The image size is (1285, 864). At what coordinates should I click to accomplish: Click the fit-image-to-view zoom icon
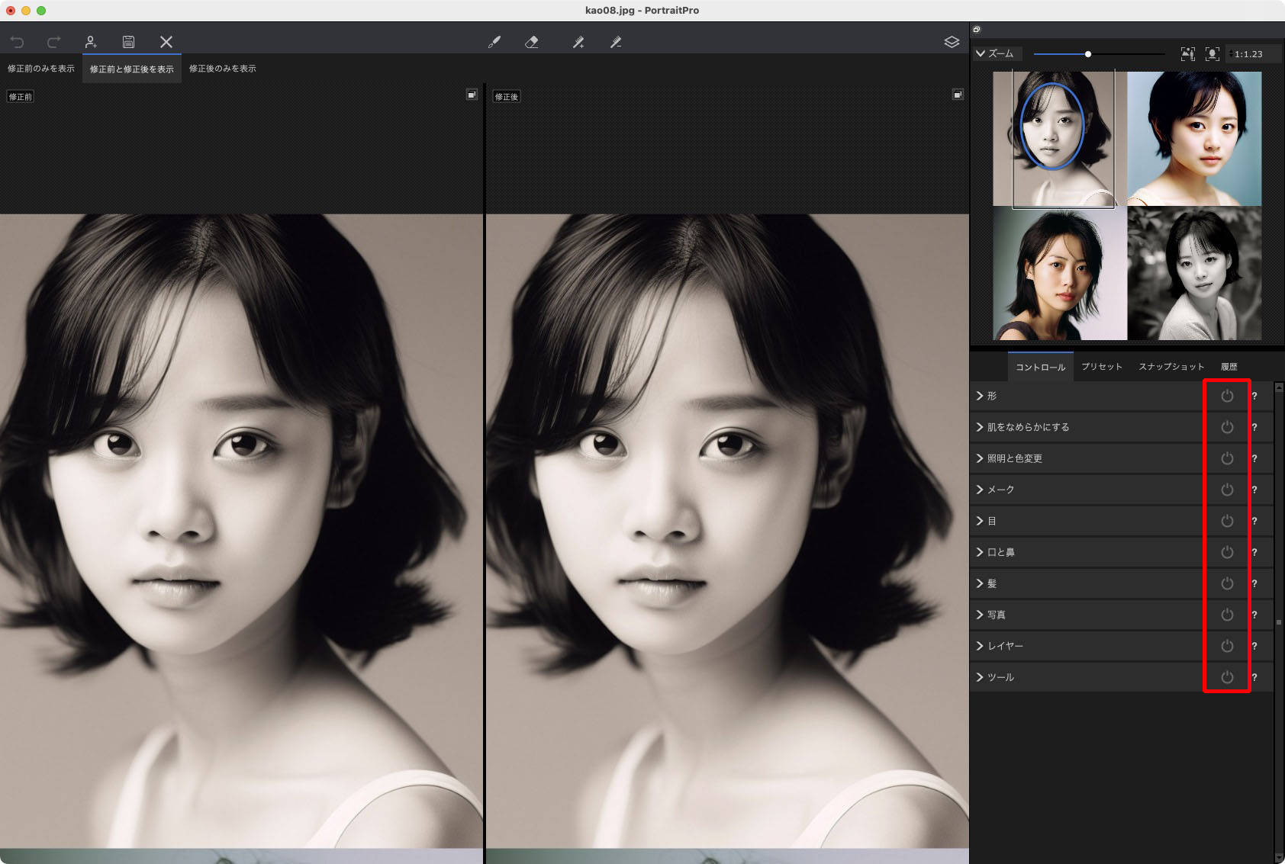[x=1187, y=54]
